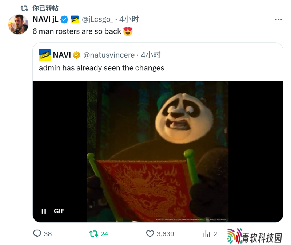Open view analytics bar chart icon

tap(207, 234)
